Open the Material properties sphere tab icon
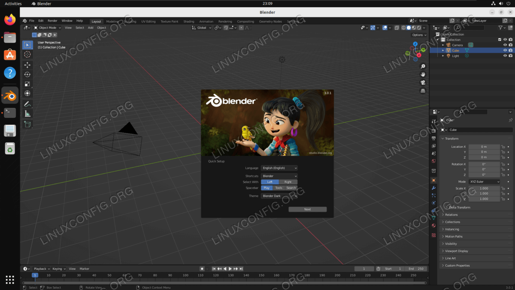This screenshot has width=515, height=290. pos(433,226)
